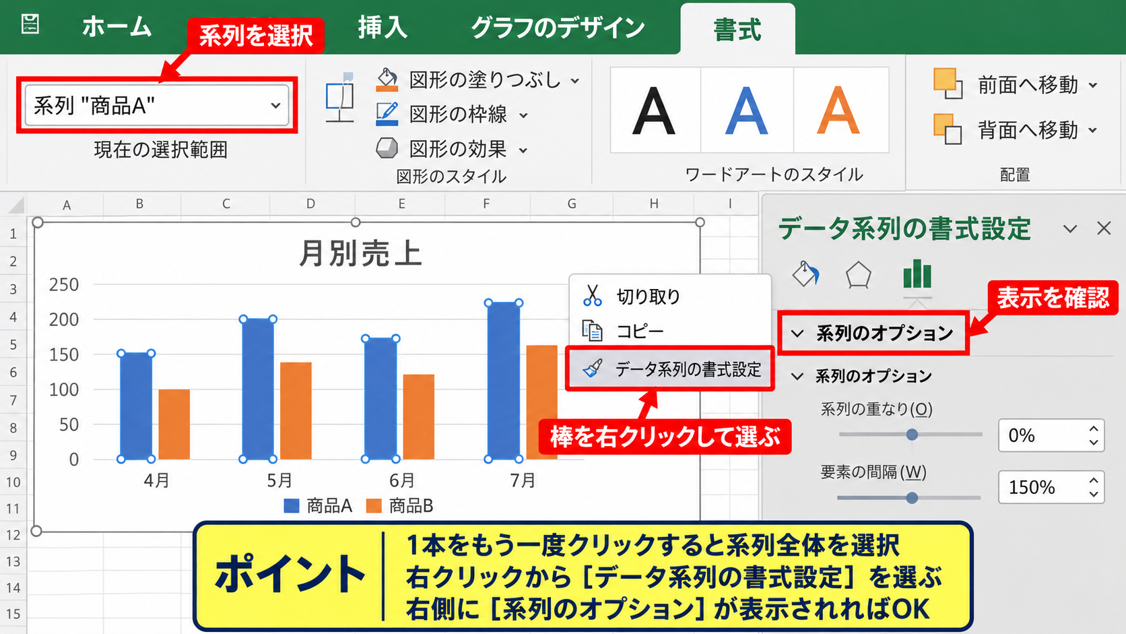Click the 図形の効果 icon

tap(387, 148)
